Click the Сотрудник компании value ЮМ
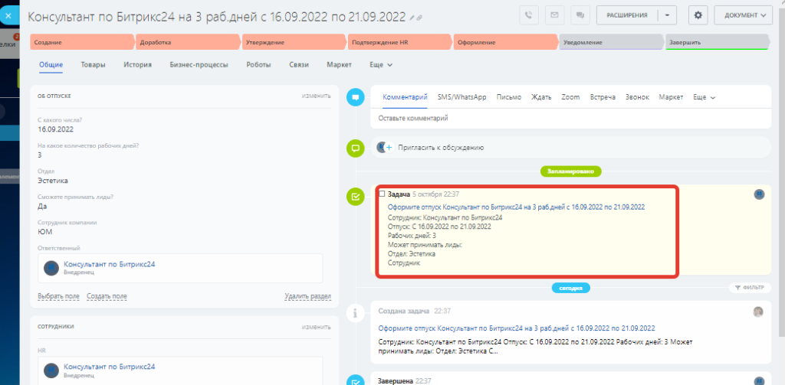Viewport: 785px width, 385px height. [44, 231]
